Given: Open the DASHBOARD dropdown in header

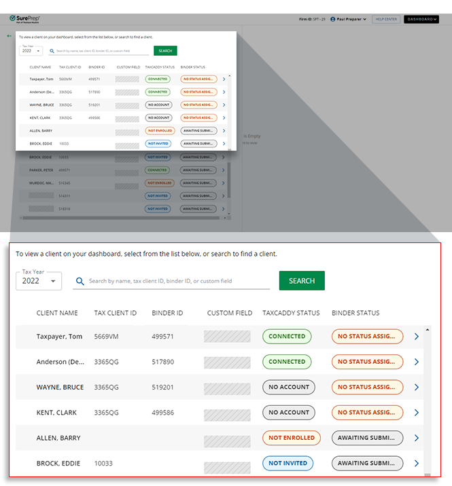Looking at the screenshot, I should [x=421, y=19].
